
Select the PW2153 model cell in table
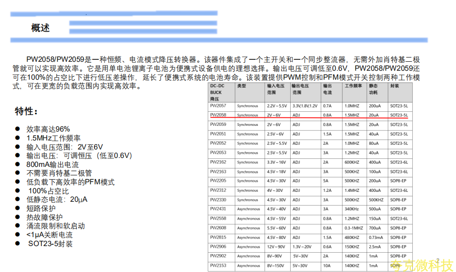pos(218,266)
